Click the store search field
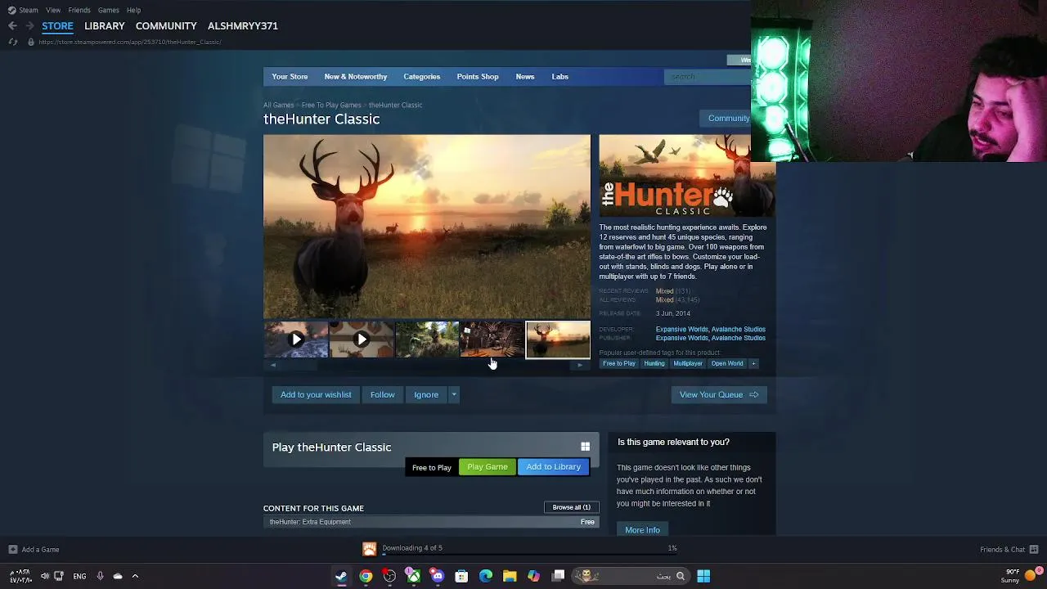1047x589 pixels. (708, 77)
